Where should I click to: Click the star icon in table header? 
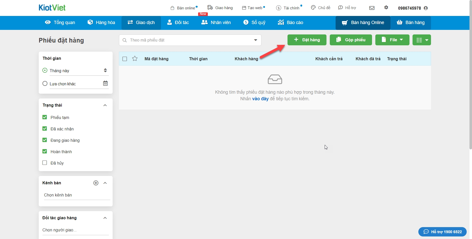click(x=135, y=59)
